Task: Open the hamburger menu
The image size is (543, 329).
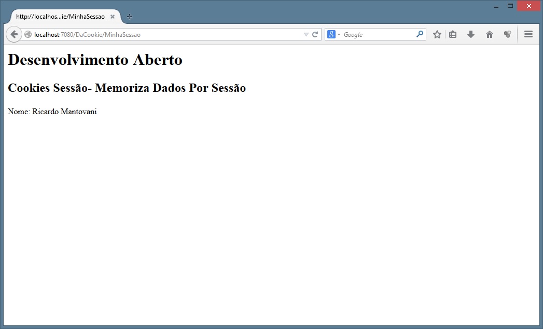Action: (528, 35)
